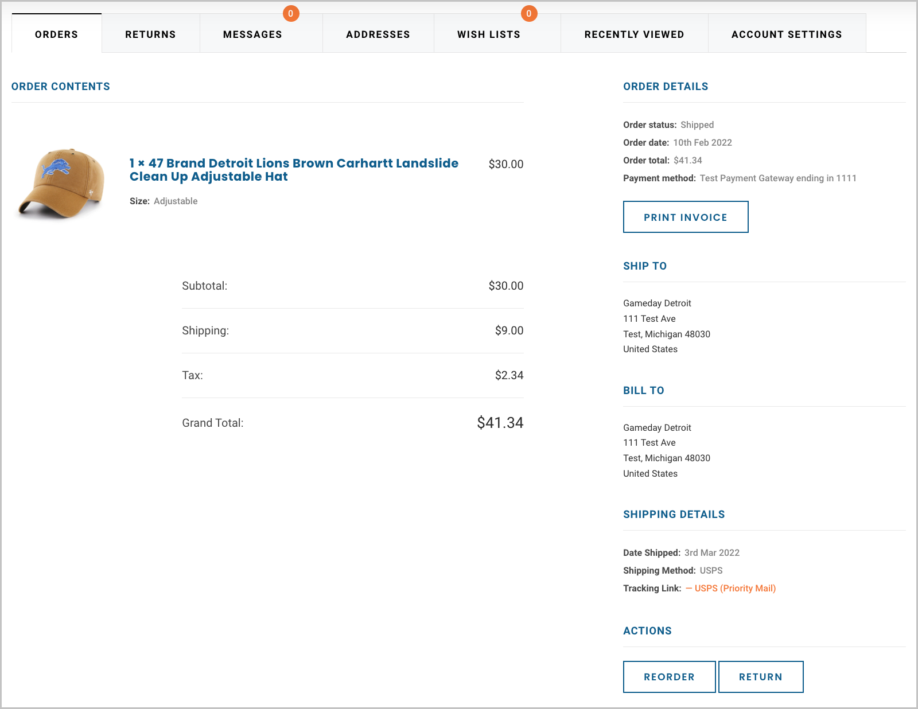
Task: Click the Subtotal amount $30.00
Action: [506, 286]
